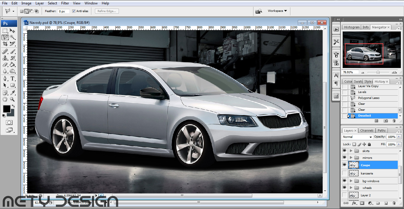The height and width of the screenshot is (209, 404).
Task: Open the Actions panel icon in dock
Action: (x=336, y=29)
